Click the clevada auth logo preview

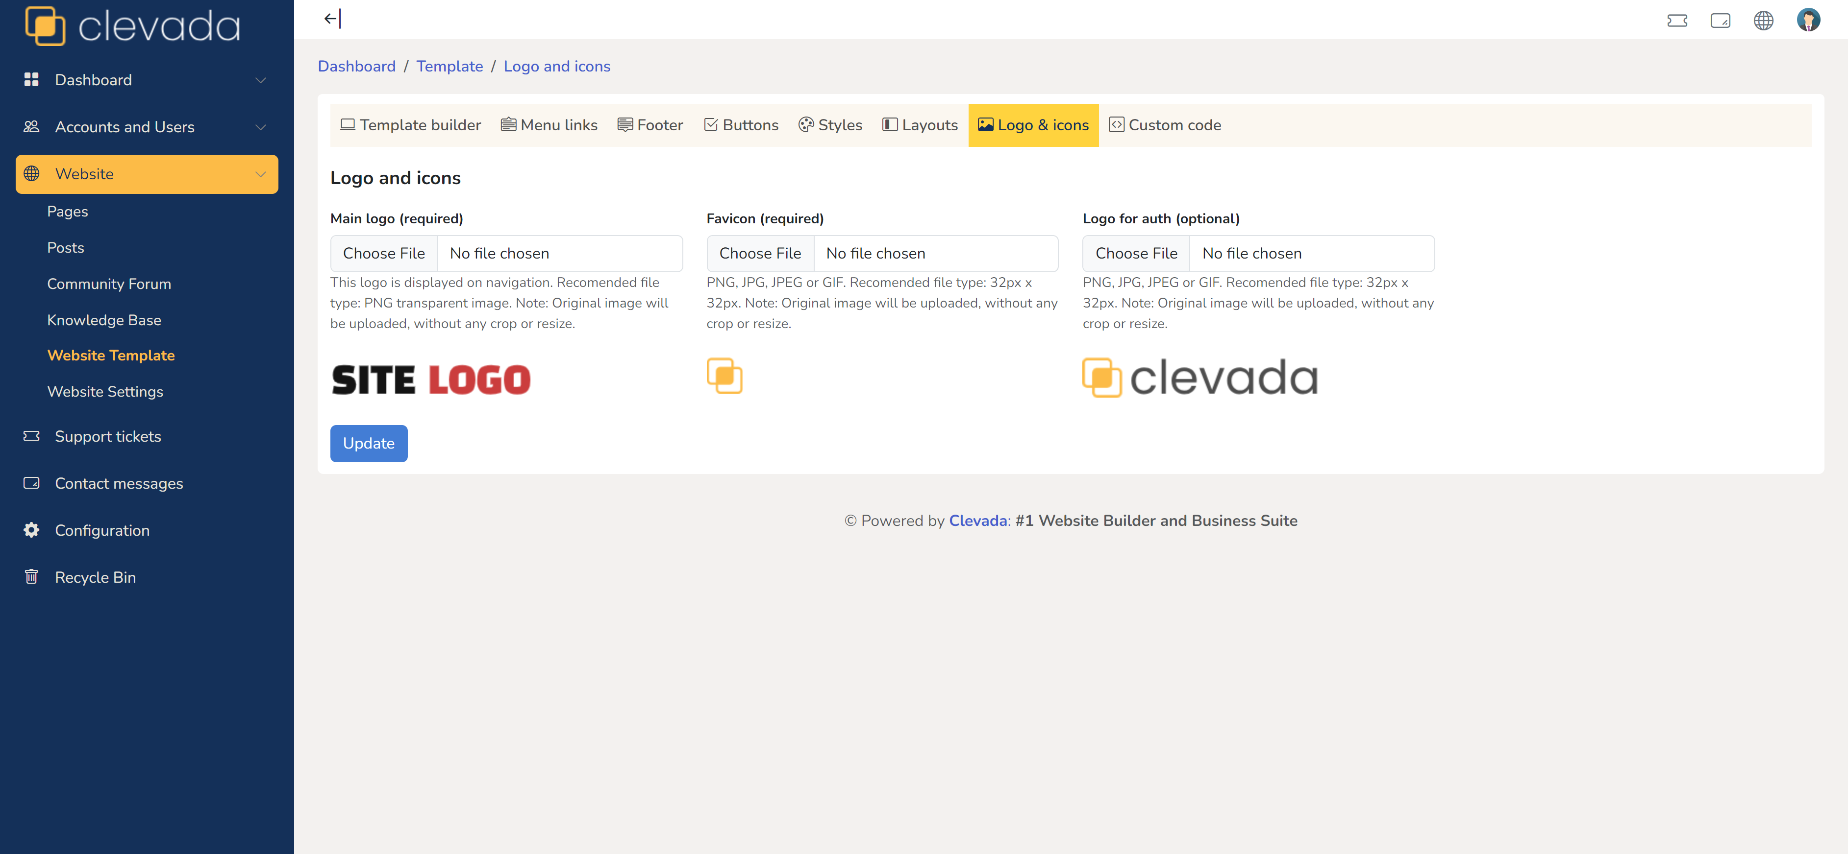point(1200,378)
